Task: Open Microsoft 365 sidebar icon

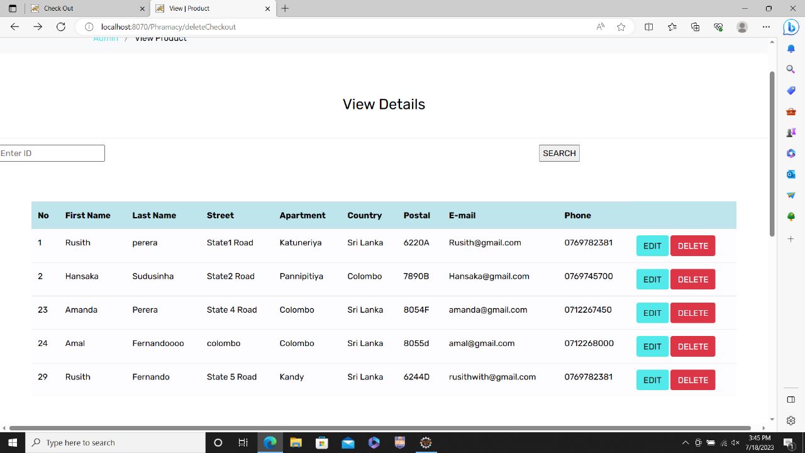Action: click(791, 153)
